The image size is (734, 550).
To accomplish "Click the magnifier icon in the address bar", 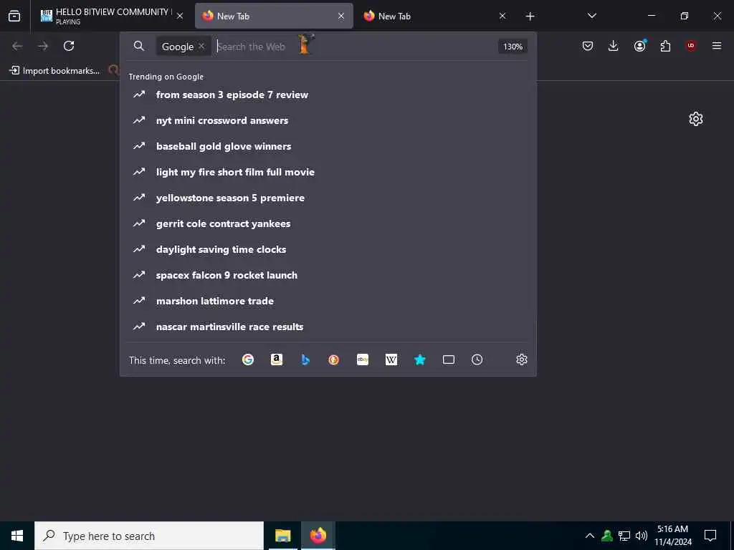I will tap(138, 46).
